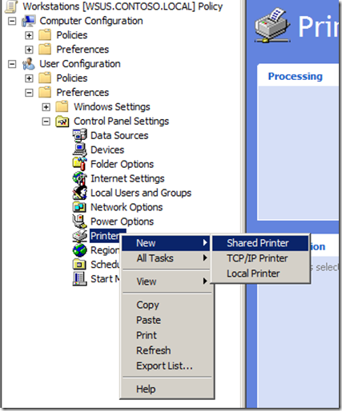The height and width of the screenshot is (411, 342).
Task: Expand Policies under User Configuration
Action: tap(29, 78)
